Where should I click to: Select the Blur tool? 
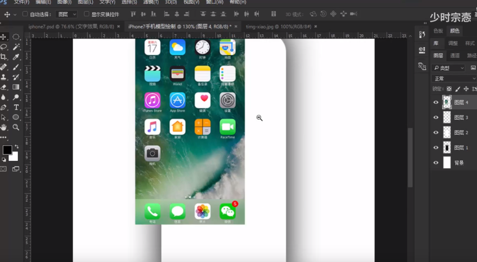3,97
